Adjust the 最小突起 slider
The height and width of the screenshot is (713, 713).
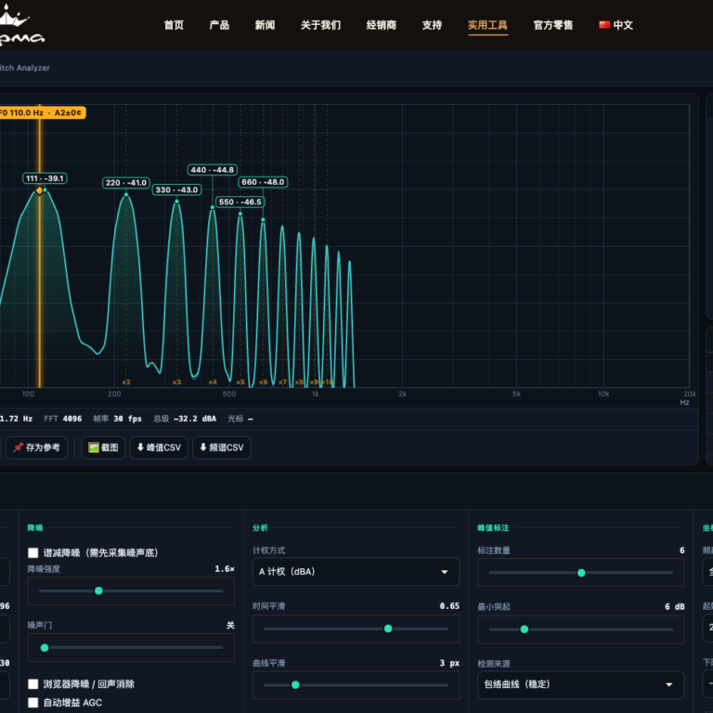coord(580,629)
